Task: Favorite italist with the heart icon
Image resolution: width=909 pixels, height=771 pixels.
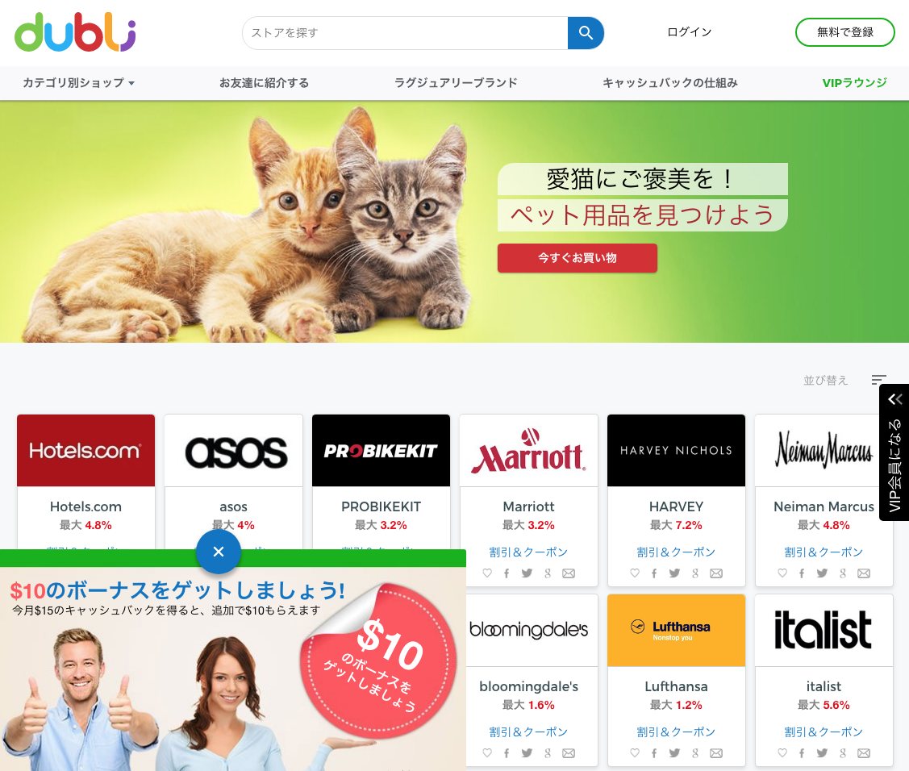Action: [782, 752]
